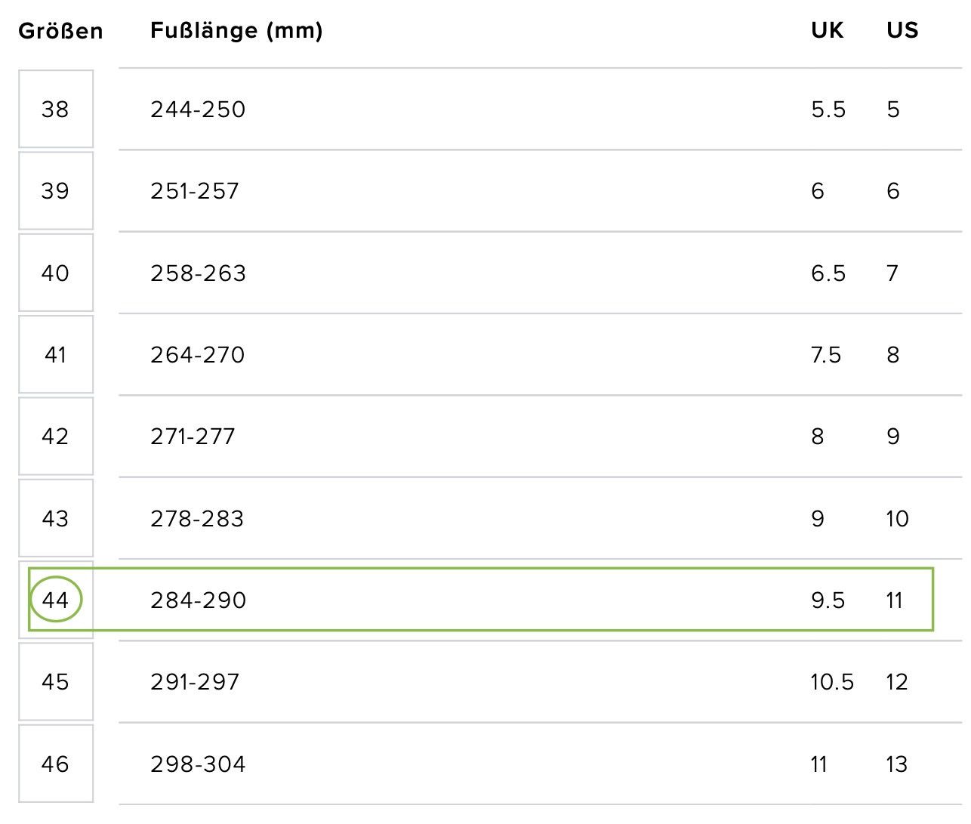Click the US column header
The height and width of the screenshot is (824, 971).
[x=902, y=30]
